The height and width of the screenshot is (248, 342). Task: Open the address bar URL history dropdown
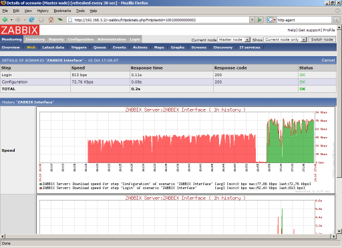[x=252, y=20]
